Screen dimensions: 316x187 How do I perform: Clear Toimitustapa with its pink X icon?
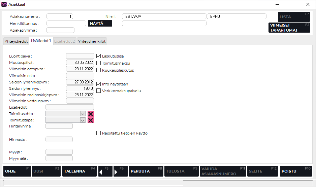point(91,120)
